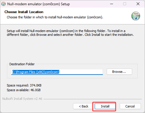Click the com0com setup icon in title bar
145x113 pixels.
3,4
